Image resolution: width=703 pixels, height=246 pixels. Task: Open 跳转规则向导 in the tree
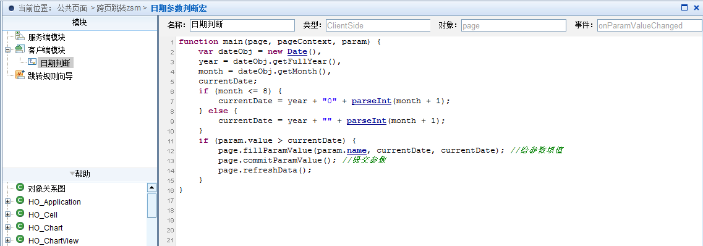[50, 76]
